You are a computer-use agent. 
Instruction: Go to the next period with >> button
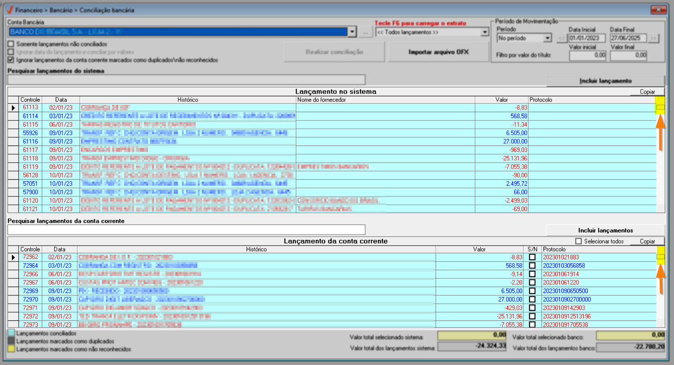coord(653,38)
